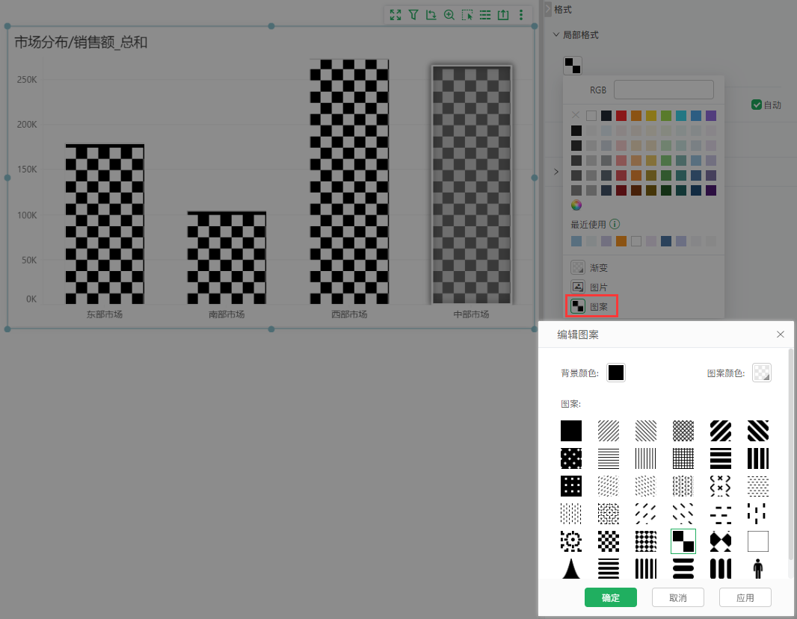
Task: Collapse the 格式 panel with its arrow
Action: click(x=548, y=9)
